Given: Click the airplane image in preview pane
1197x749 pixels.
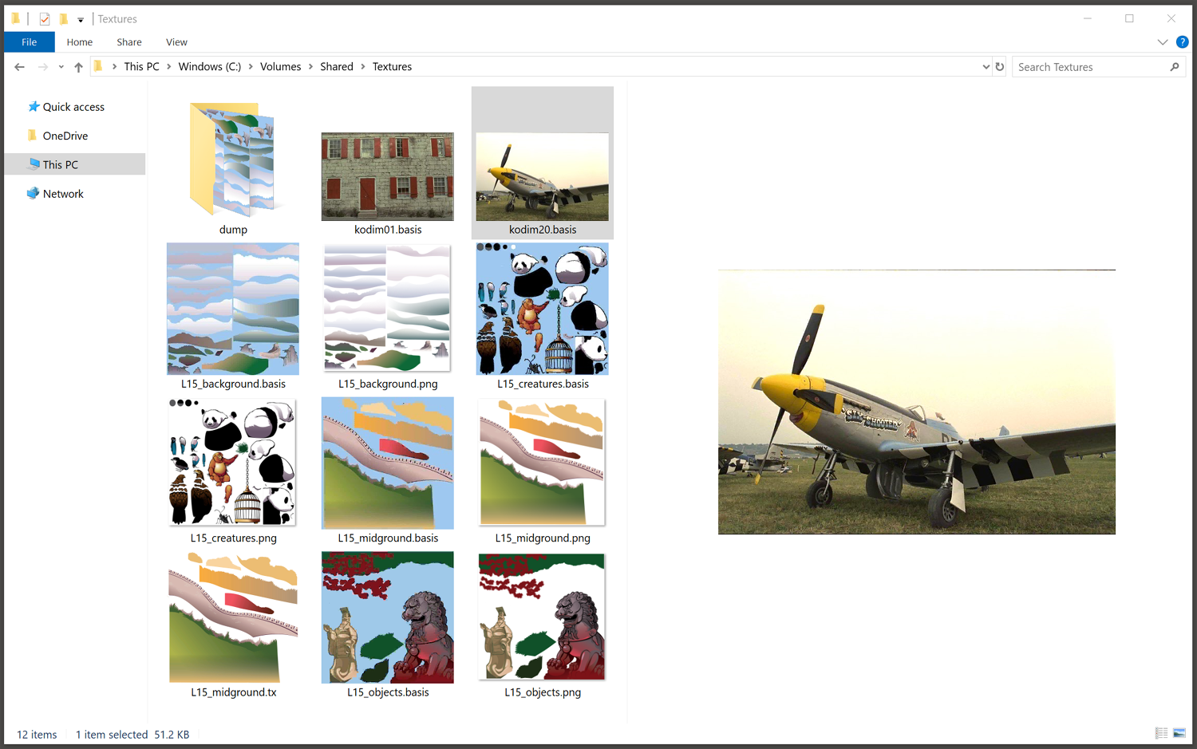Looking at the screenshot, I should click(917, 402).
